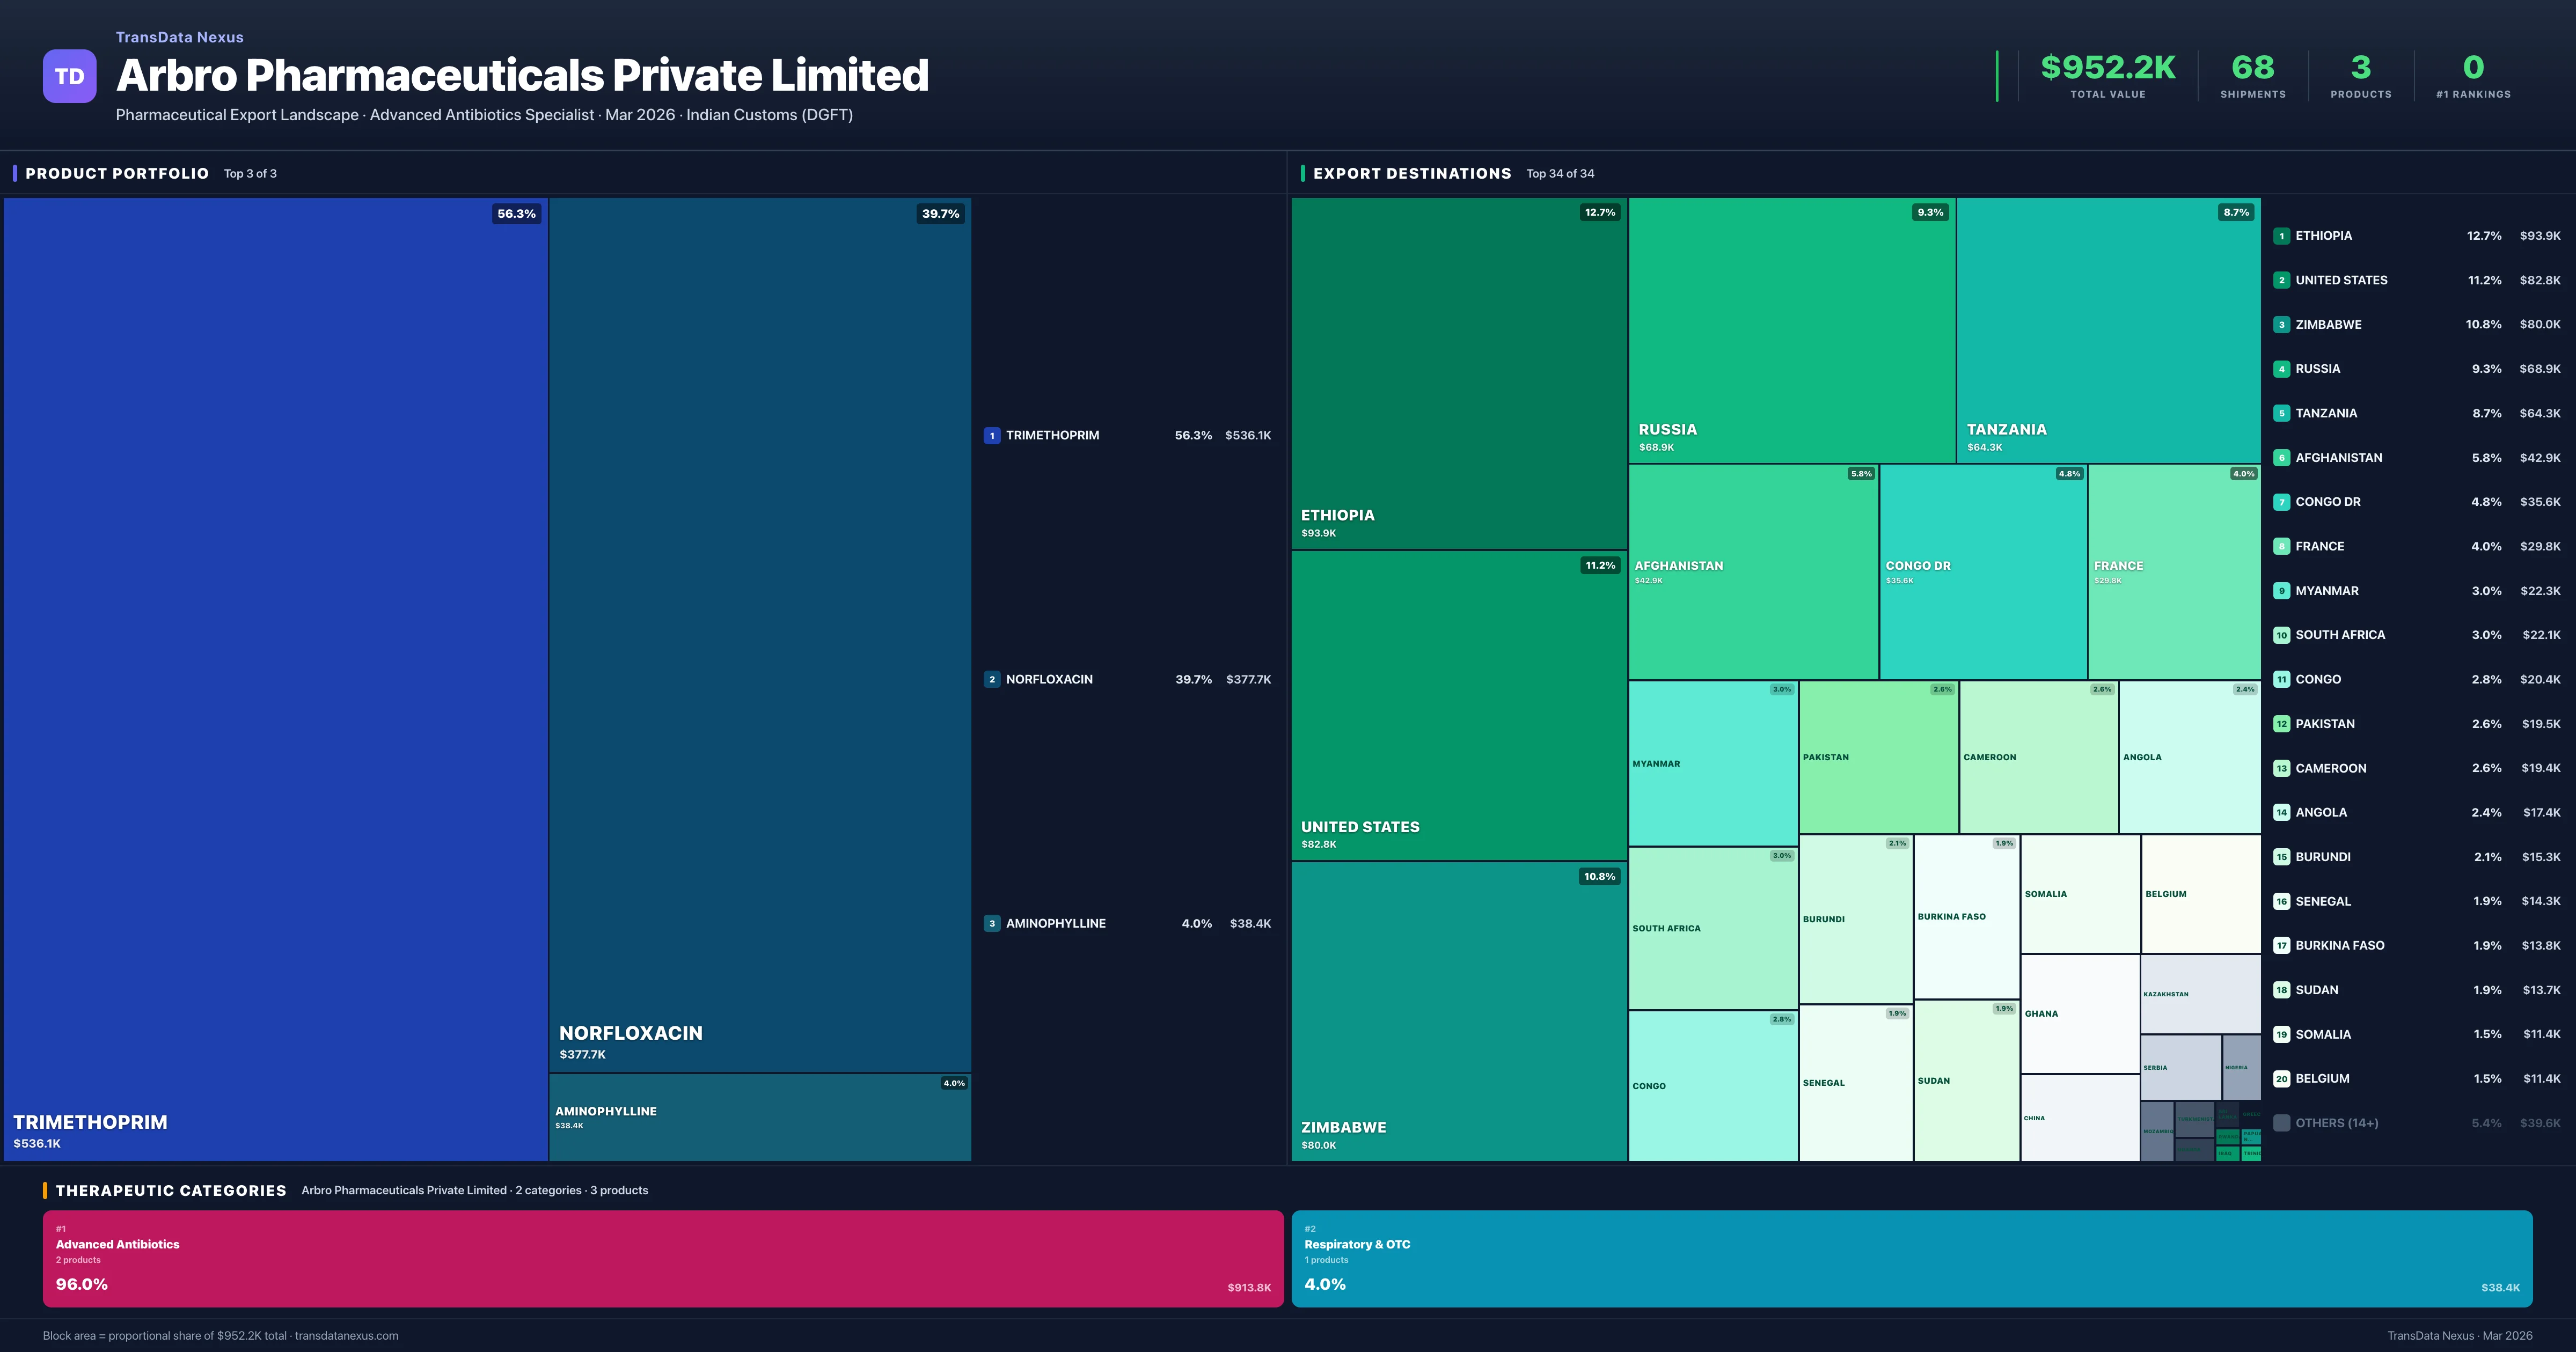
Task: Click rank 3 badge beside Aminophylline legend
Action: tap(991, 923)
